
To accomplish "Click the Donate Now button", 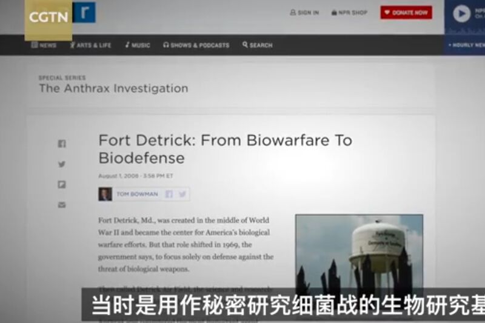I will tap(406, 13).
